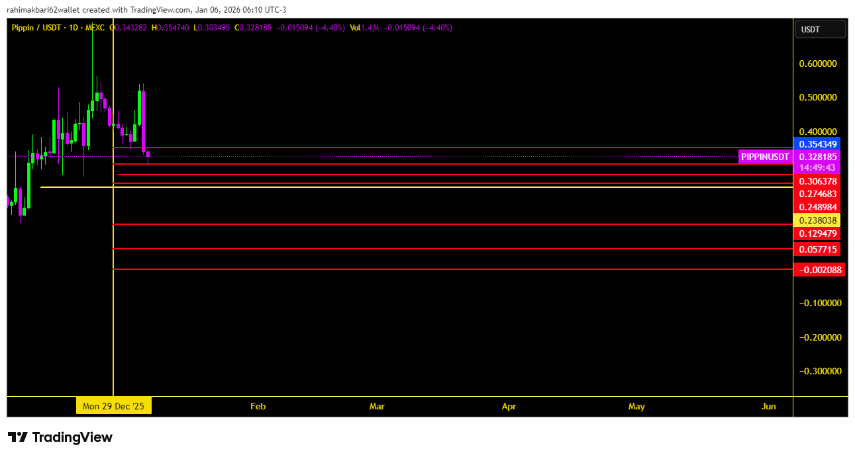Click the red 0.057715 price label

click(x=819, y=249)
